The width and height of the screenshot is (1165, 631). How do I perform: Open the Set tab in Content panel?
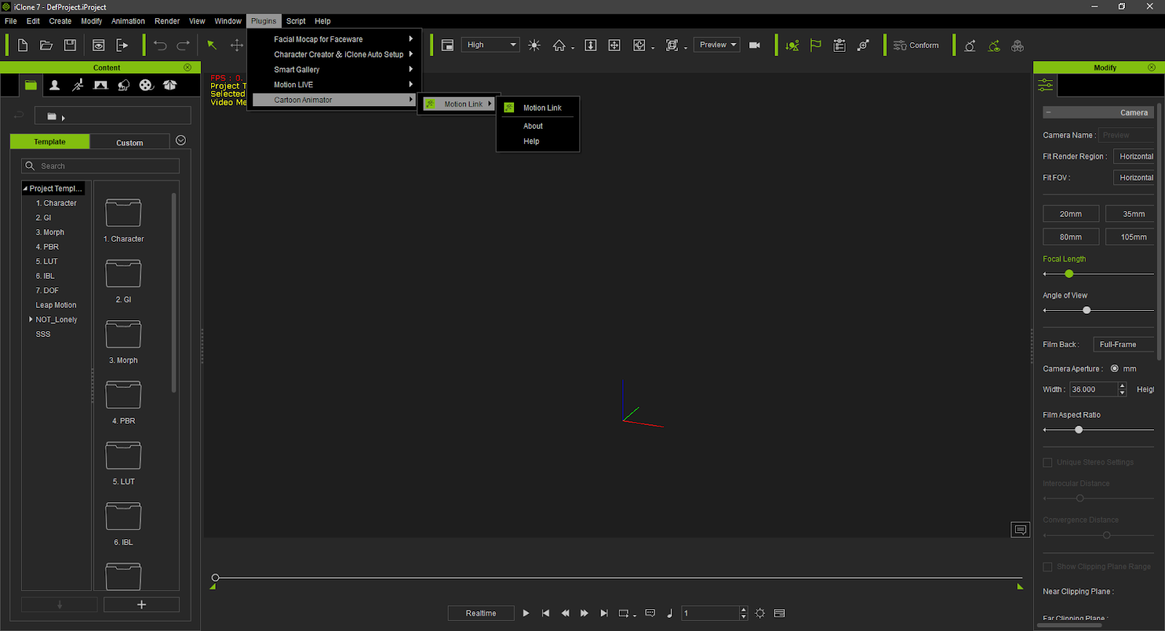(x=101, y=85)
